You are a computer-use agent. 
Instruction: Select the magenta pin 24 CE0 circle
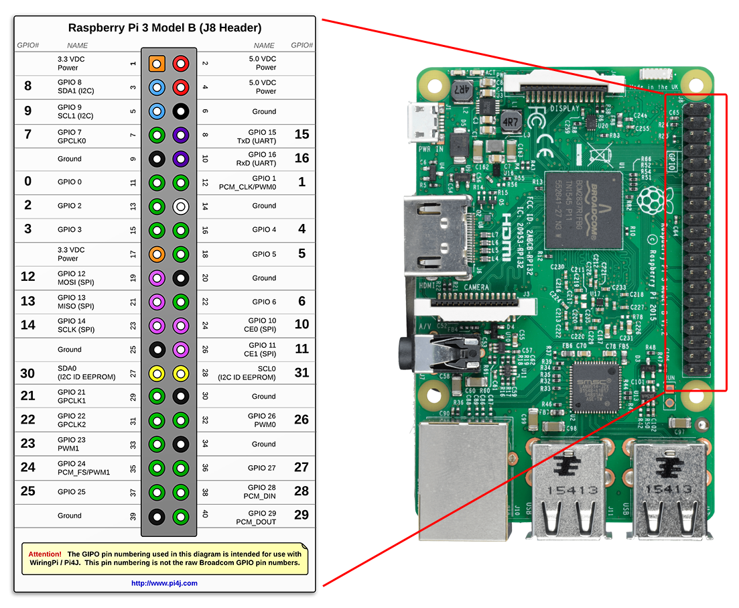point(180,325)
